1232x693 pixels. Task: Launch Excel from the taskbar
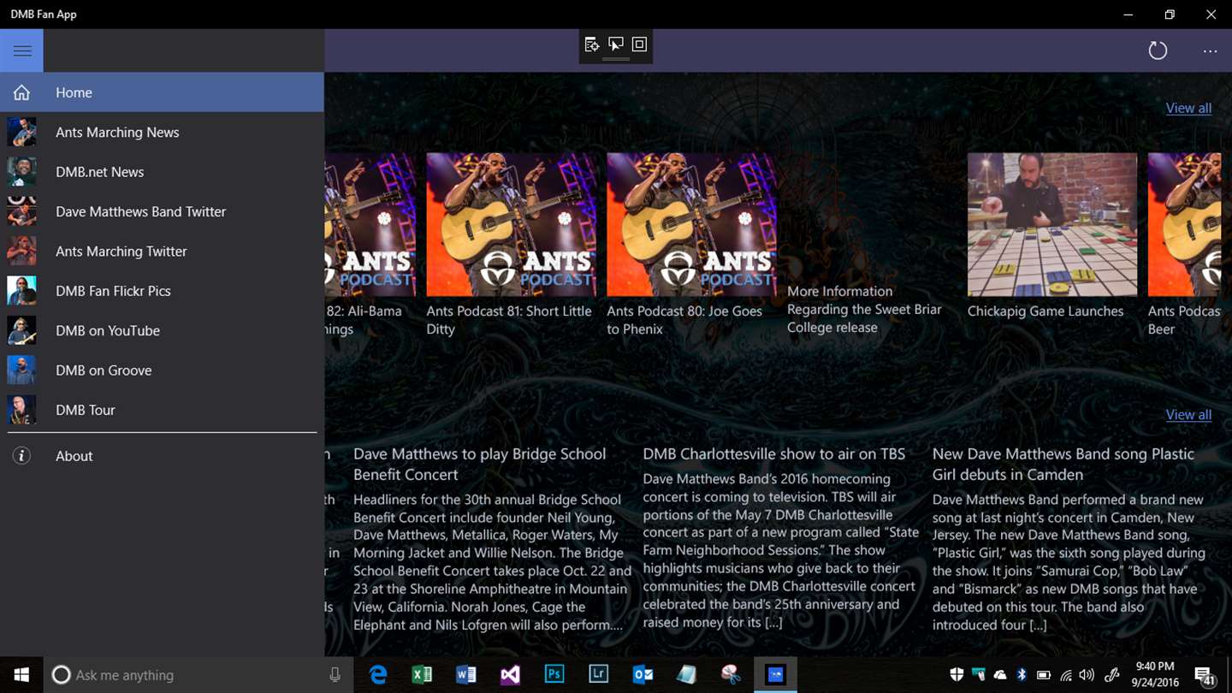422,675
